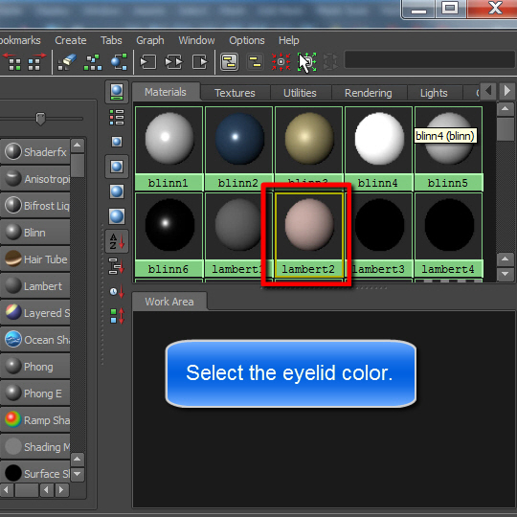Rearrange the graph nodes
The height and width of the screenshot is (517, 517).
[x=93, y=61]
